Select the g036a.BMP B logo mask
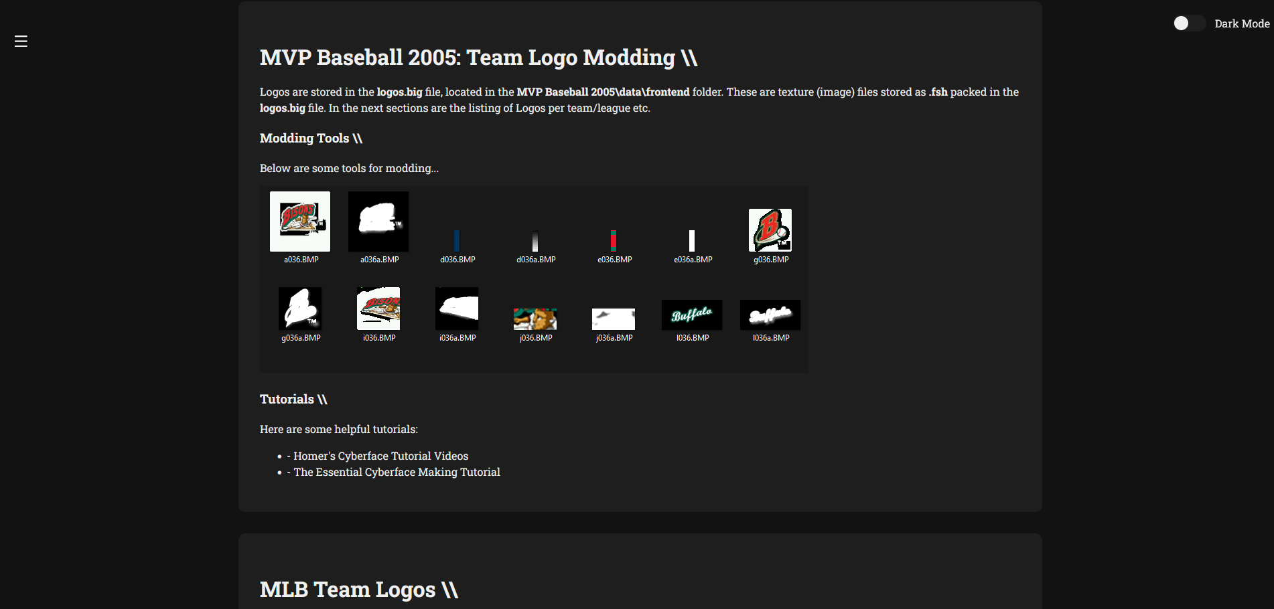This screenshot has height=609, width=1274. pos(300,309)
